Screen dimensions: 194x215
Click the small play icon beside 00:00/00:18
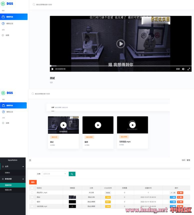[52, 69]
